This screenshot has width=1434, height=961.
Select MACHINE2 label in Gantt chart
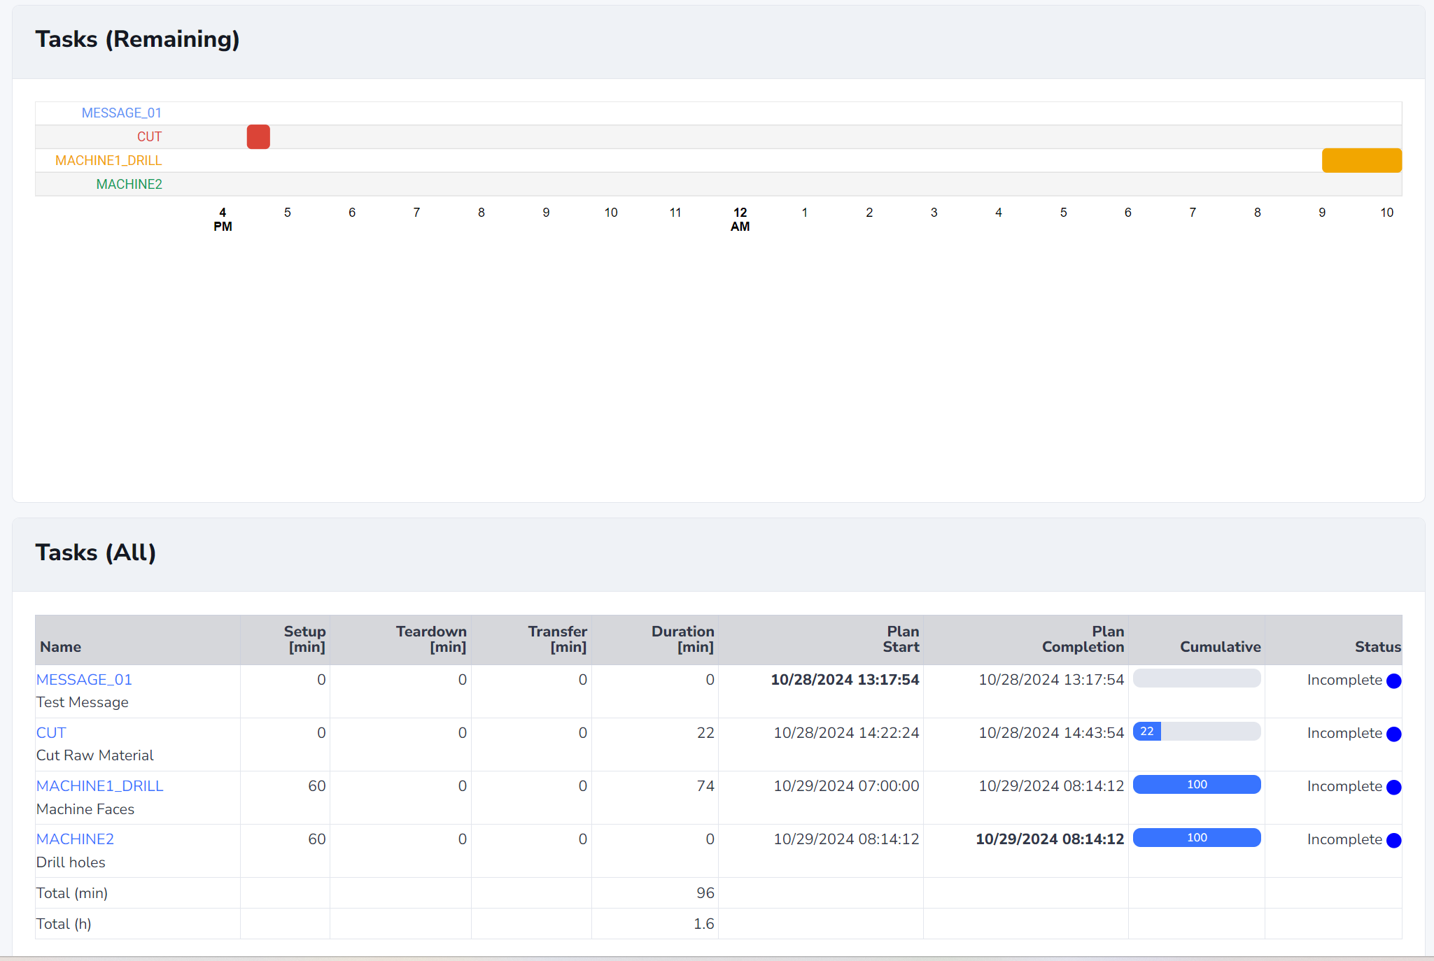pyautogui.click(x=129, y=184)
